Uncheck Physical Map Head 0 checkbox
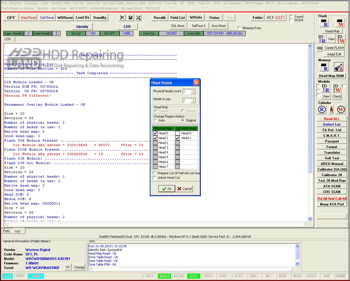The image size is (350, 281). 155,133
